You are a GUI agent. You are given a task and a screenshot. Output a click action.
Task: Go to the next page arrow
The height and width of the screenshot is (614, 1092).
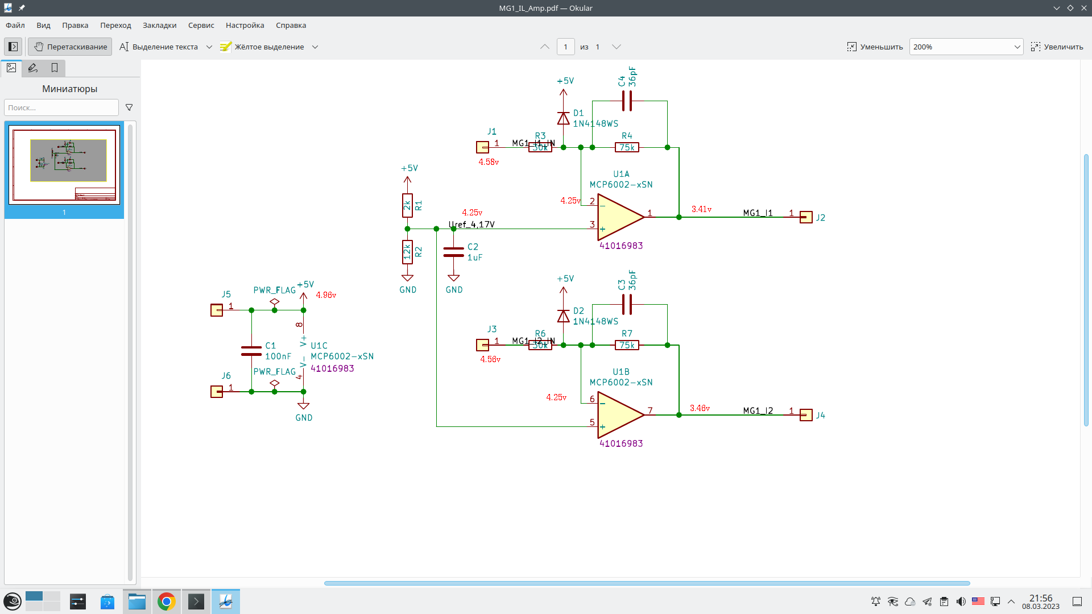coord(616,47)
